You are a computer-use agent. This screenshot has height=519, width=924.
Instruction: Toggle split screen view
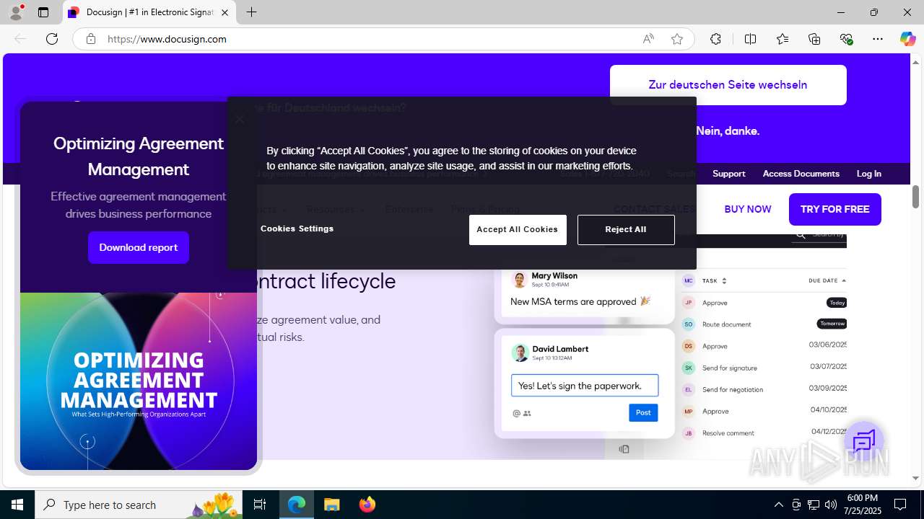tap(750, 39)
